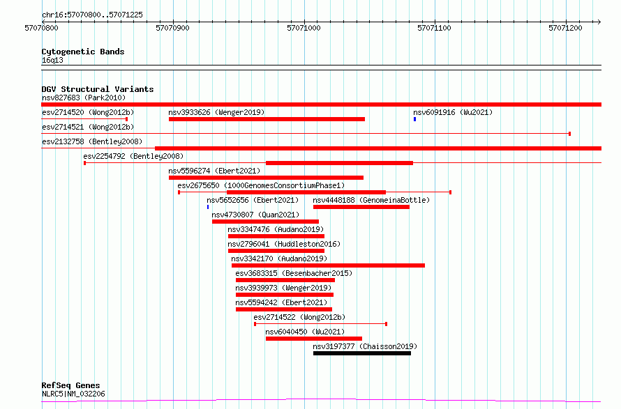Click the chr16:57070800..57071225 region label
Viewport: 621px width, 409px height.
(x=92, y=15)
